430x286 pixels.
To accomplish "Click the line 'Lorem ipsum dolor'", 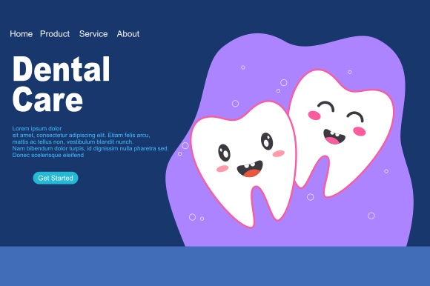I will (x=37, y=128).
